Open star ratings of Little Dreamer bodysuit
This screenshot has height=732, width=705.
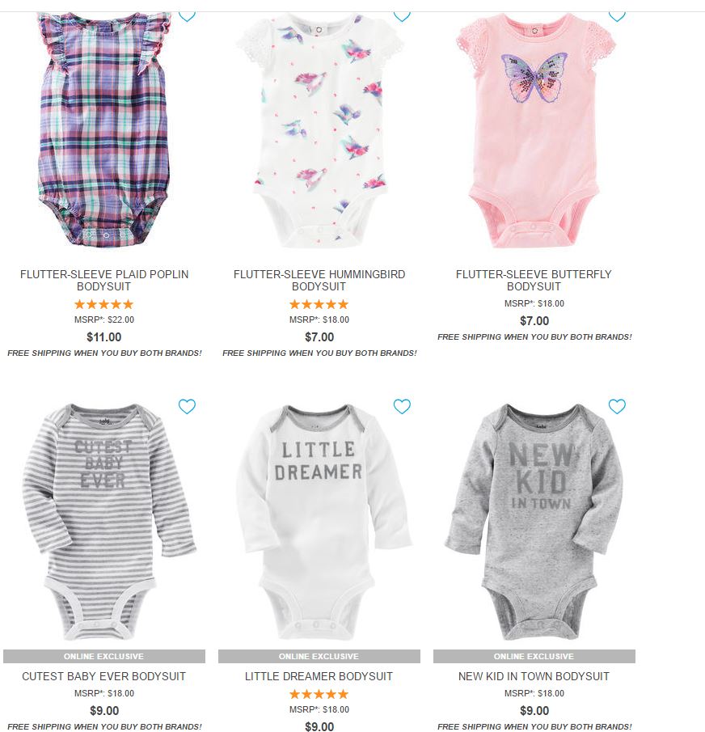319,694
